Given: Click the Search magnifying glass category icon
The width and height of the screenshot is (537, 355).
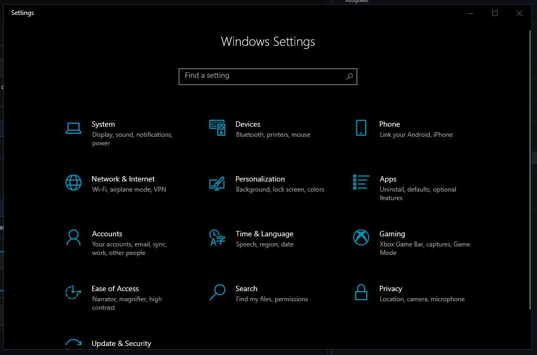Looking at the screenshot, I should (x=217, y=292).
